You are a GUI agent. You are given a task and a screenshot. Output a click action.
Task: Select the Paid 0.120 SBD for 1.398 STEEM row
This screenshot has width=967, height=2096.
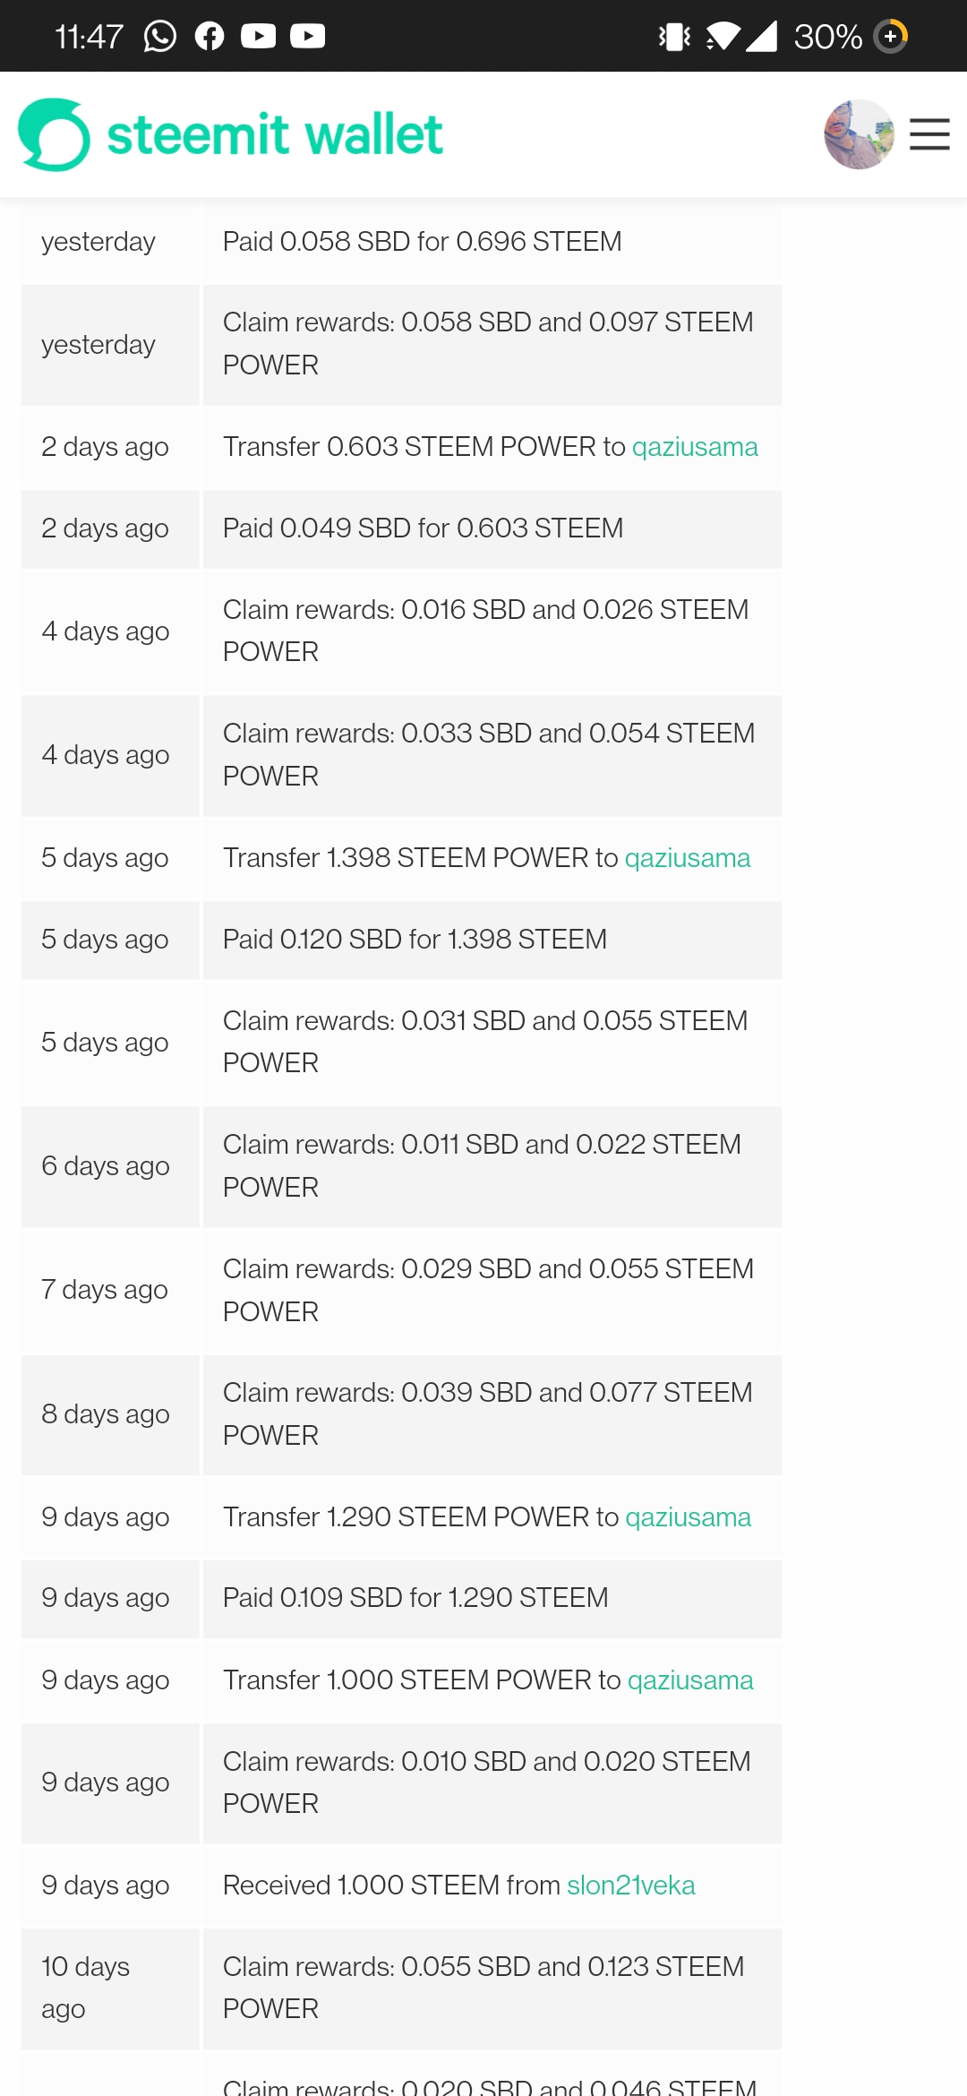pos(415,940)
